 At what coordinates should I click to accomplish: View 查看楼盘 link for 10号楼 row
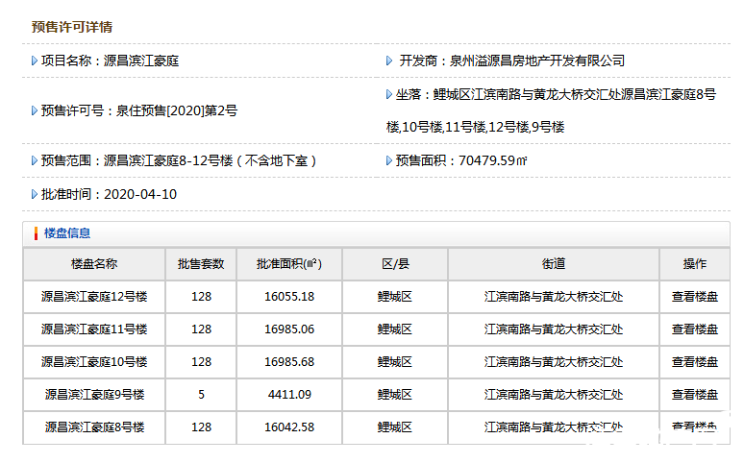(694, 362)
